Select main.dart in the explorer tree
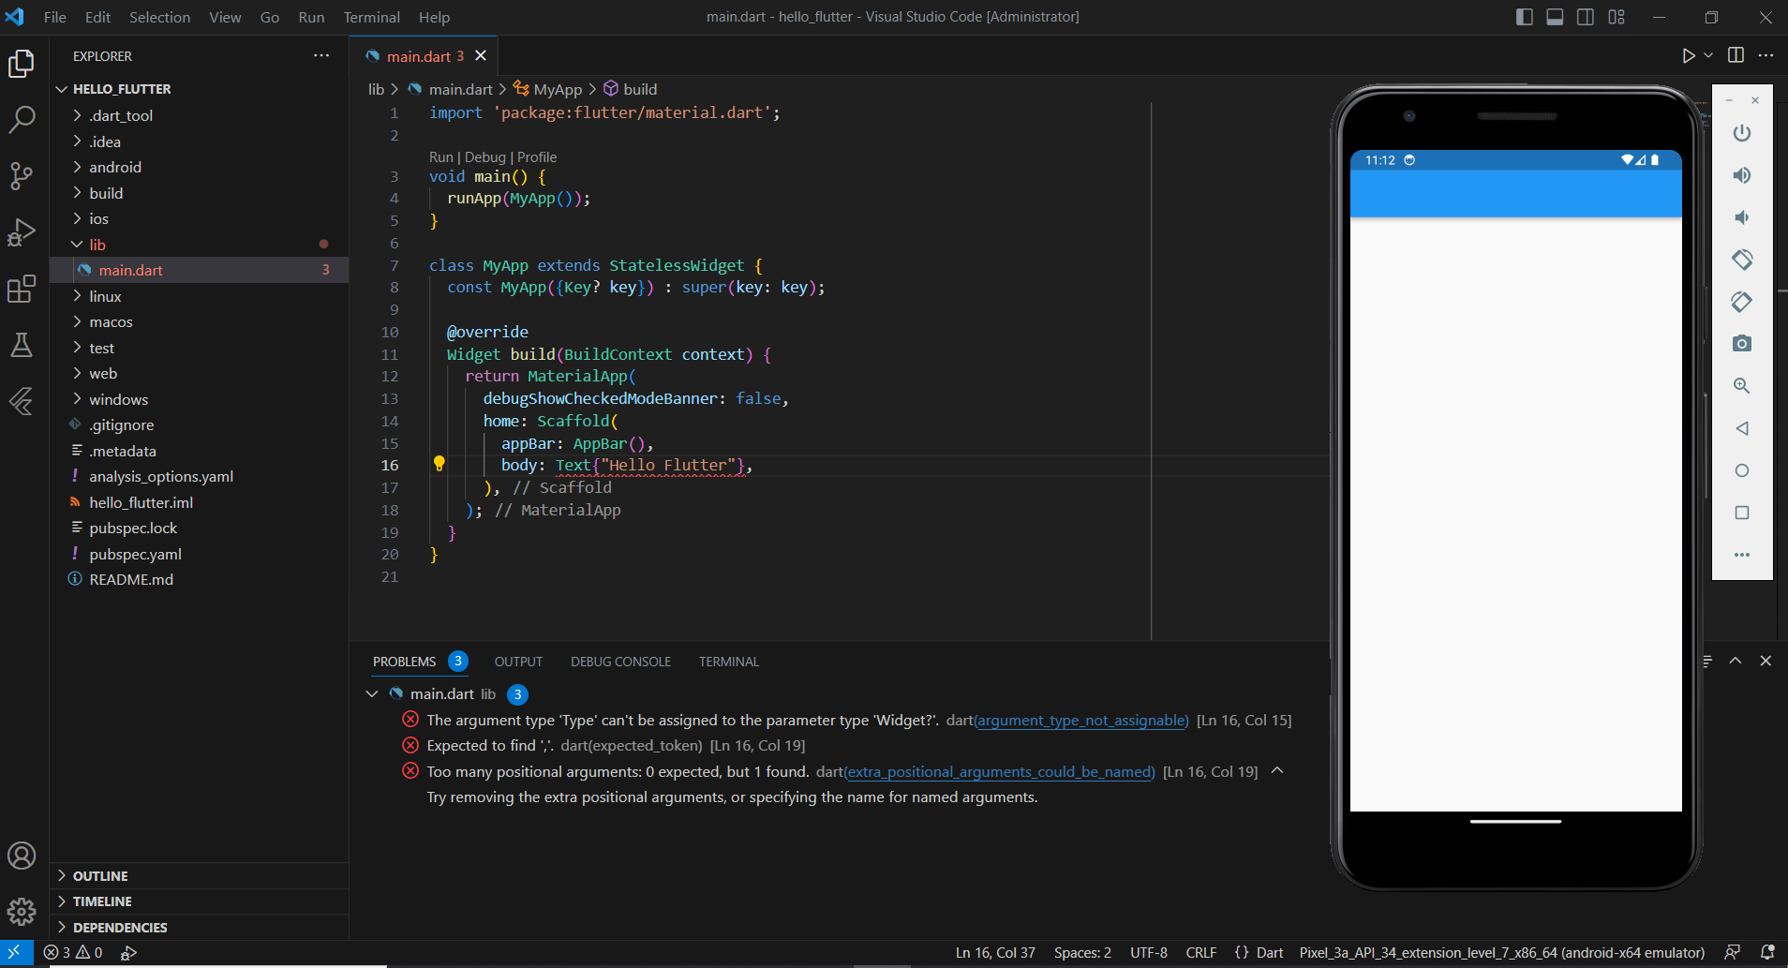Image resolution: width=1788 pixels, height=968 pixels. [199, 270]
